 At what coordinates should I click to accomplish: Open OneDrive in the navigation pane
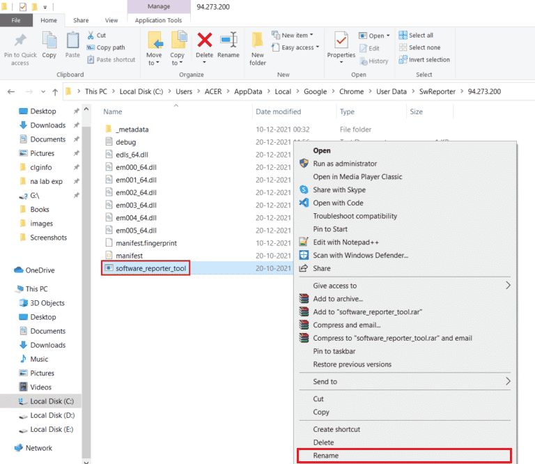coord(34,270)
